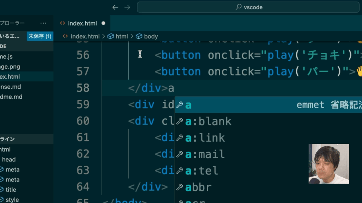Viewport: 362px width, 203px height.
Task: Click the body cube icon in breadcrumb
Action: click(139, 36)
